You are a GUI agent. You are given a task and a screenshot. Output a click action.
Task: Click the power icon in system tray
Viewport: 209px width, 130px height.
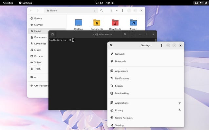pyautogui.click(x=206, y=3)
